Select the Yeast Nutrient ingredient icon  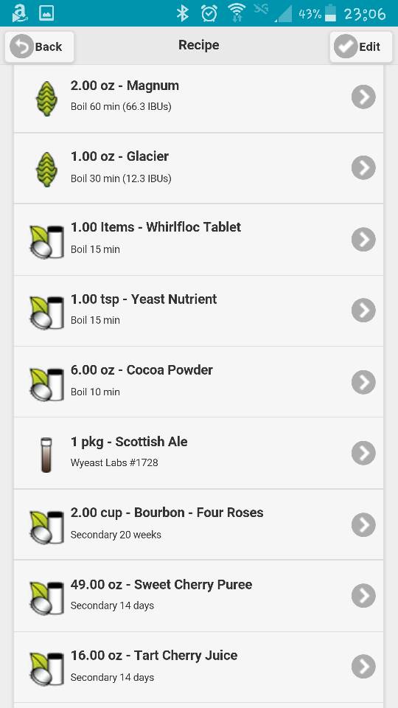pyautogui.click(x=47, y=312)
